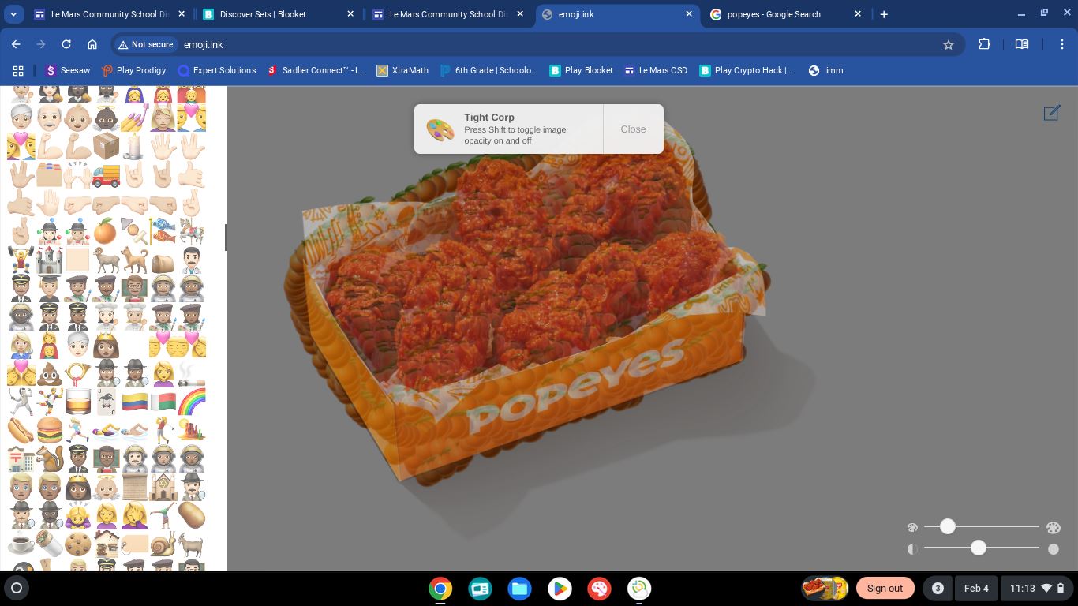Open Play Prodigy bookmark
Screen dimensions: 1078x606
[134, 70]
